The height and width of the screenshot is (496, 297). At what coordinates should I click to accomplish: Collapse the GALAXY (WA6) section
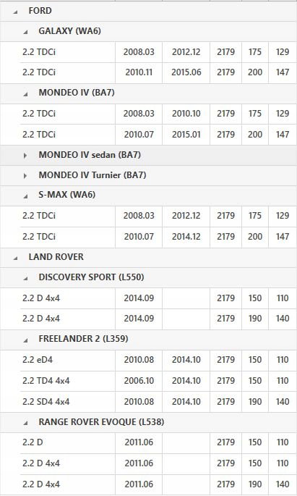25,32
